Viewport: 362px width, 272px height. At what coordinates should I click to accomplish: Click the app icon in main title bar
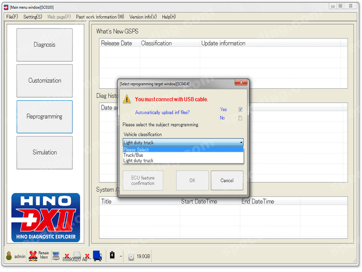point(6,7)
